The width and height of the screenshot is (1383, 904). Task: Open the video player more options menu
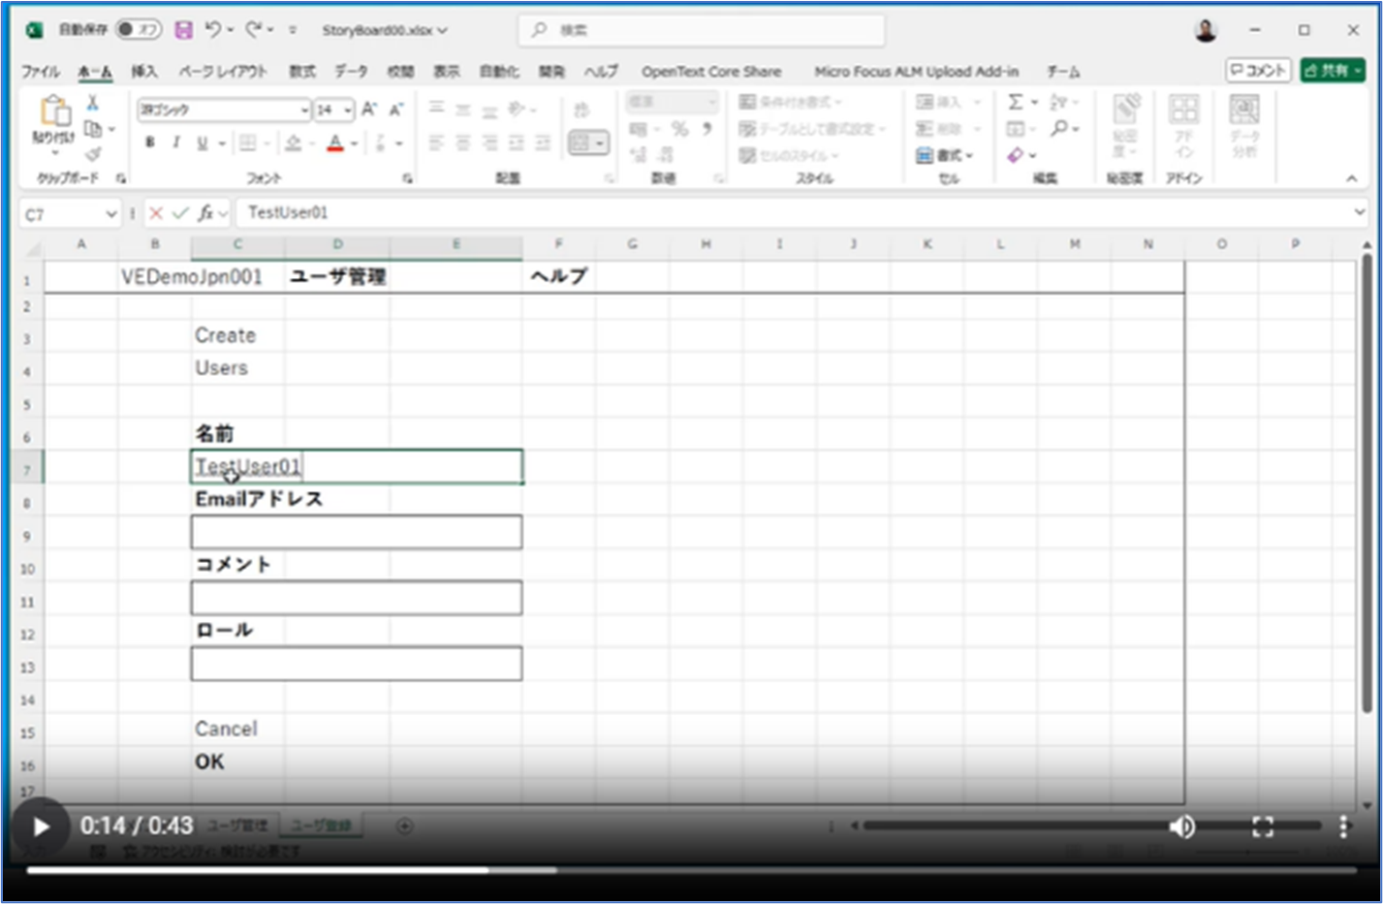(x=1342, y=826)
